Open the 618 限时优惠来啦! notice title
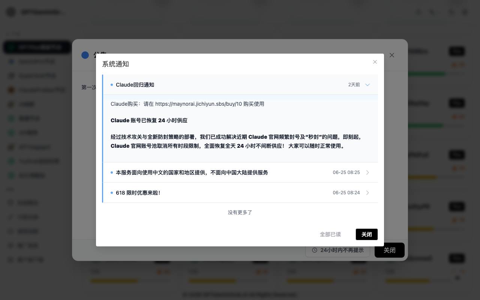Screen dimensions: 480x300 click(x=138, y=193)
